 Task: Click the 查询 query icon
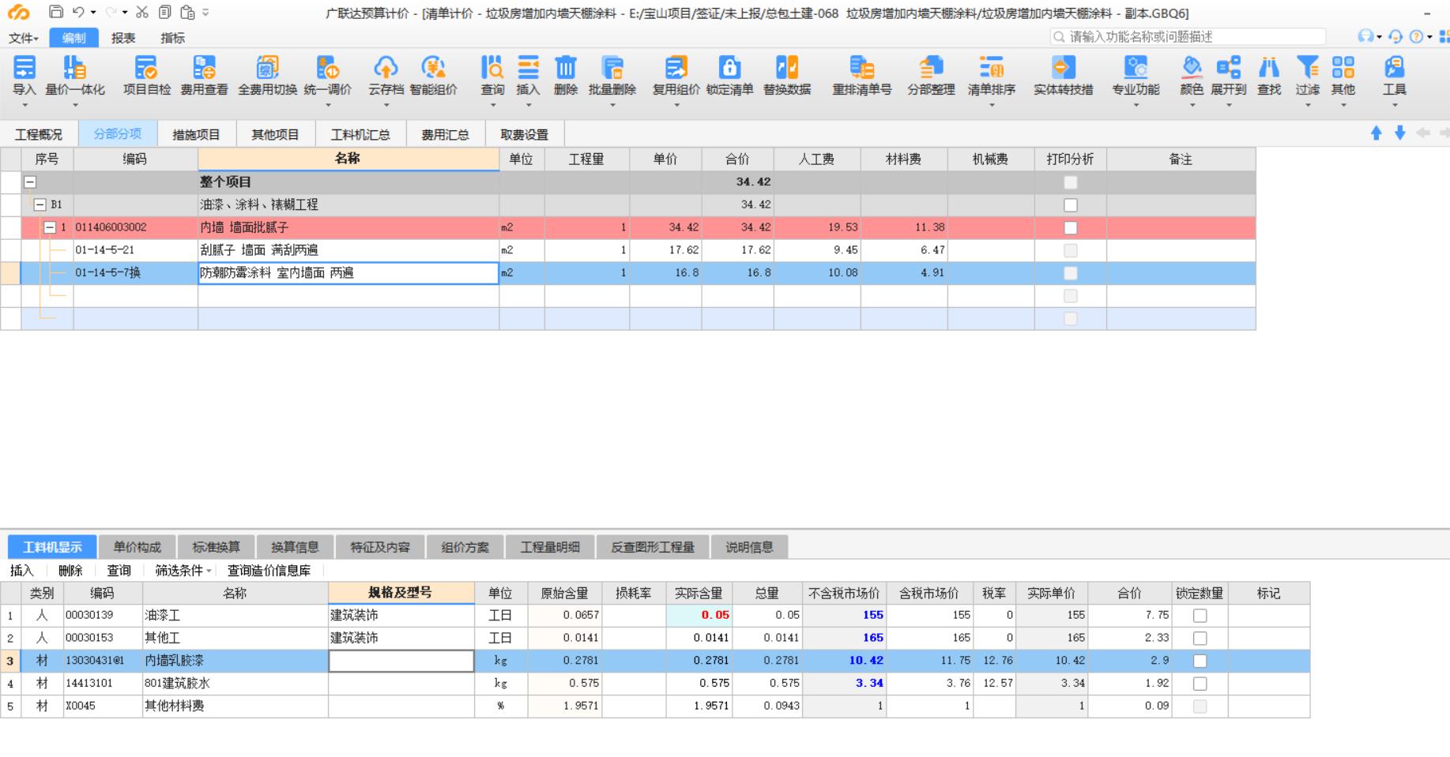coord(492,68)
